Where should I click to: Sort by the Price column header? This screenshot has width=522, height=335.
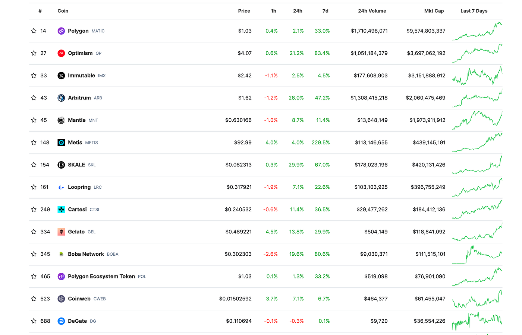pos(244,11)
